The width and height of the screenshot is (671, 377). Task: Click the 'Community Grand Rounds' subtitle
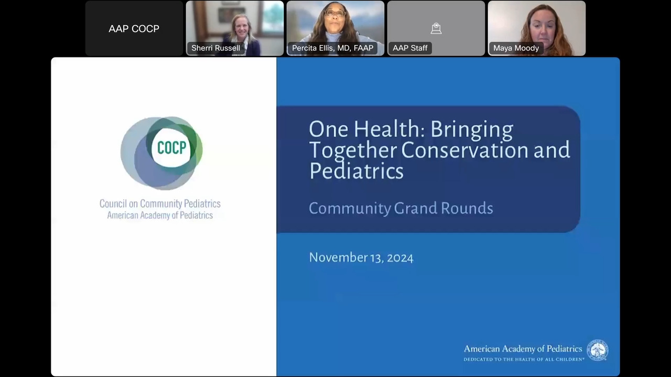[x=401, y=208]
